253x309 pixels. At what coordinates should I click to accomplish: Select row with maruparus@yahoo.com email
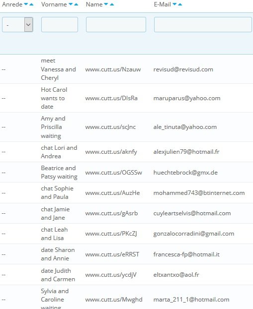(x=126, y=98)
